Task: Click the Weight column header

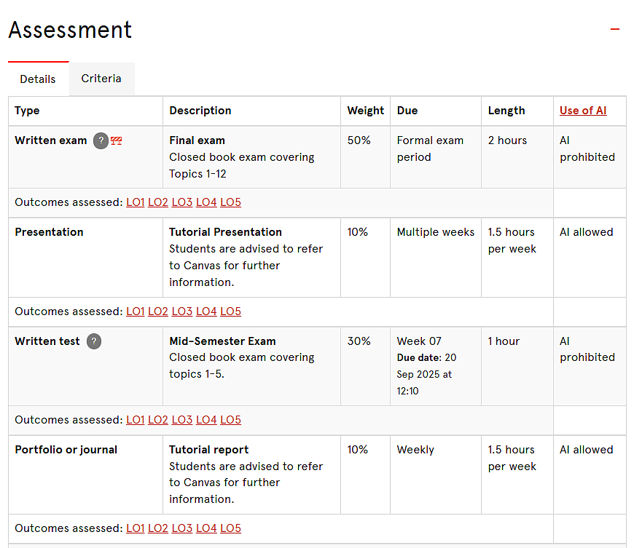Action: pos(366,111)
